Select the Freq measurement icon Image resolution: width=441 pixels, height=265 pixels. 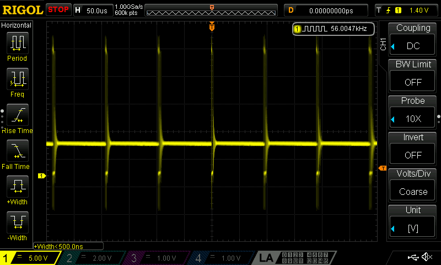coord(17,79)
